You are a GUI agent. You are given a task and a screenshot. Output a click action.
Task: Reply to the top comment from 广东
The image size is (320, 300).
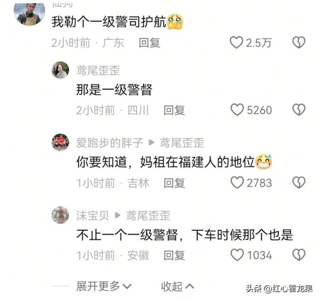pos(149,43)
